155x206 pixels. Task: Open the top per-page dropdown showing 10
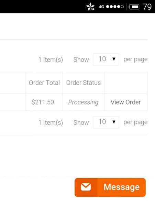click(106, 59)
